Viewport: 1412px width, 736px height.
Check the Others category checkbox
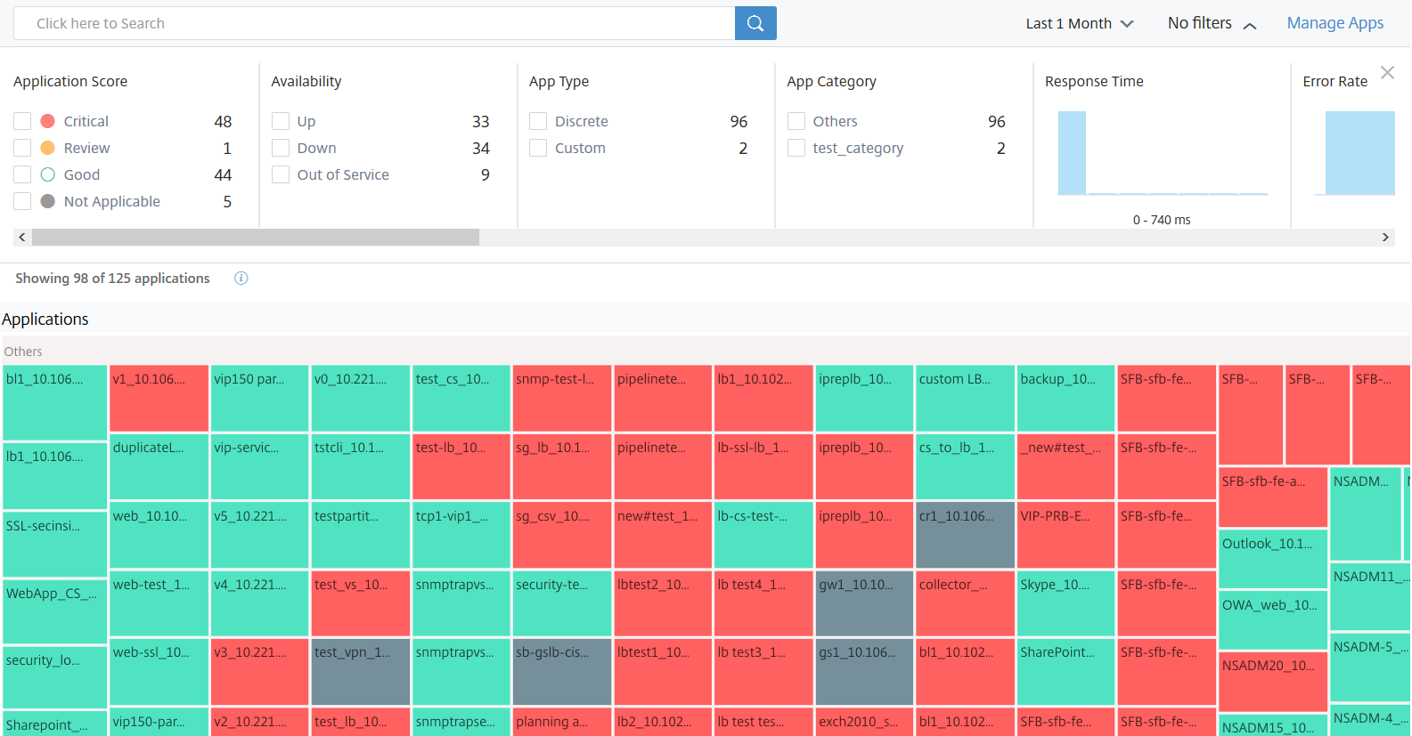pyautogui.click(x=796, y=121)
